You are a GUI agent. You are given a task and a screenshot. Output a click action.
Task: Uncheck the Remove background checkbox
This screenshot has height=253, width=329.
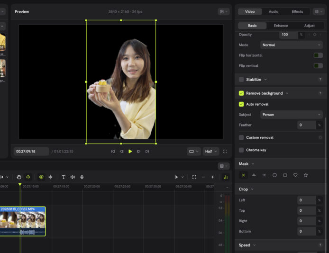(241, 93)
